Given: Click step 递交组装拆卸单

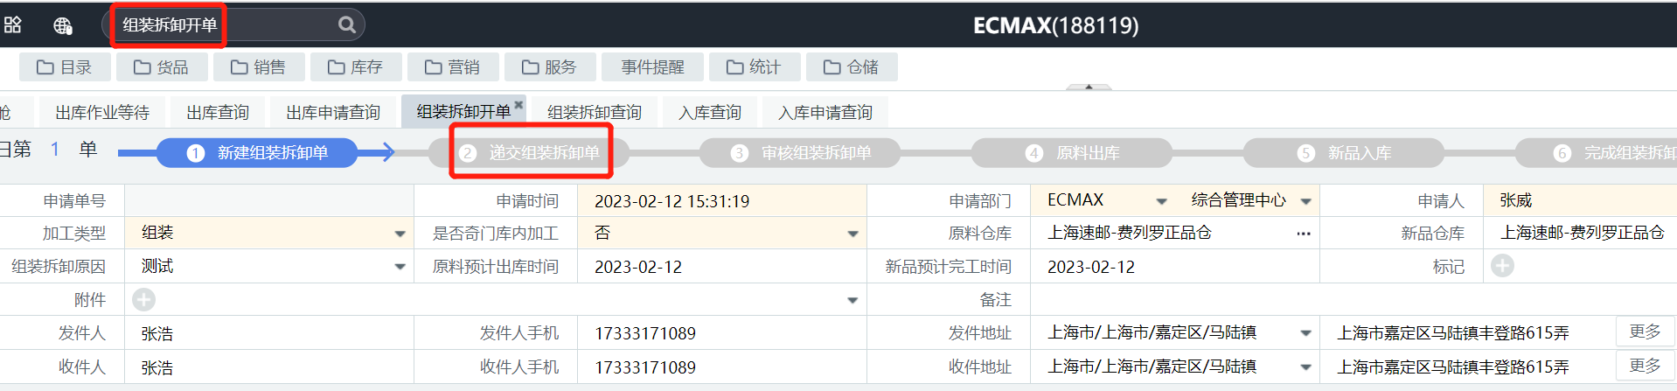Looking at the screenshot, I should coord(530,153).
